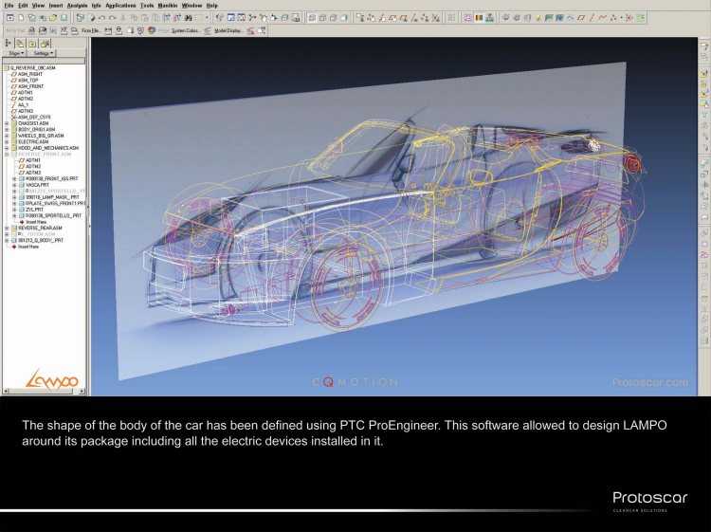Open the Tools menu

click(147, 6)
